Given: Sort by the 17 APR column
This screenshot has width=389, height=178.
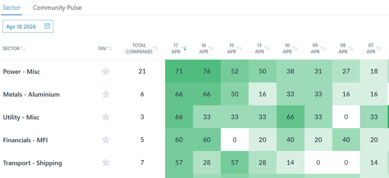Looking at the screenshot, I should (184, 48).
